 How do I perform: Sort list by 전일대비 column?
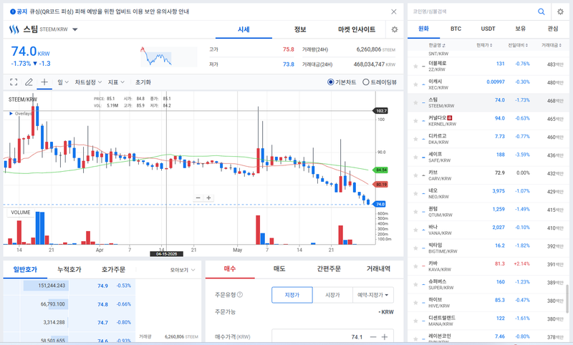[518, 45]
